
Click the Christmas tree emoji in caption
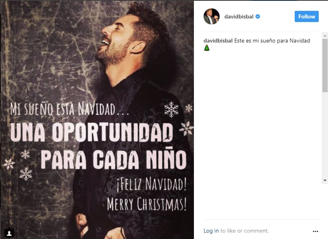point(207,48)
